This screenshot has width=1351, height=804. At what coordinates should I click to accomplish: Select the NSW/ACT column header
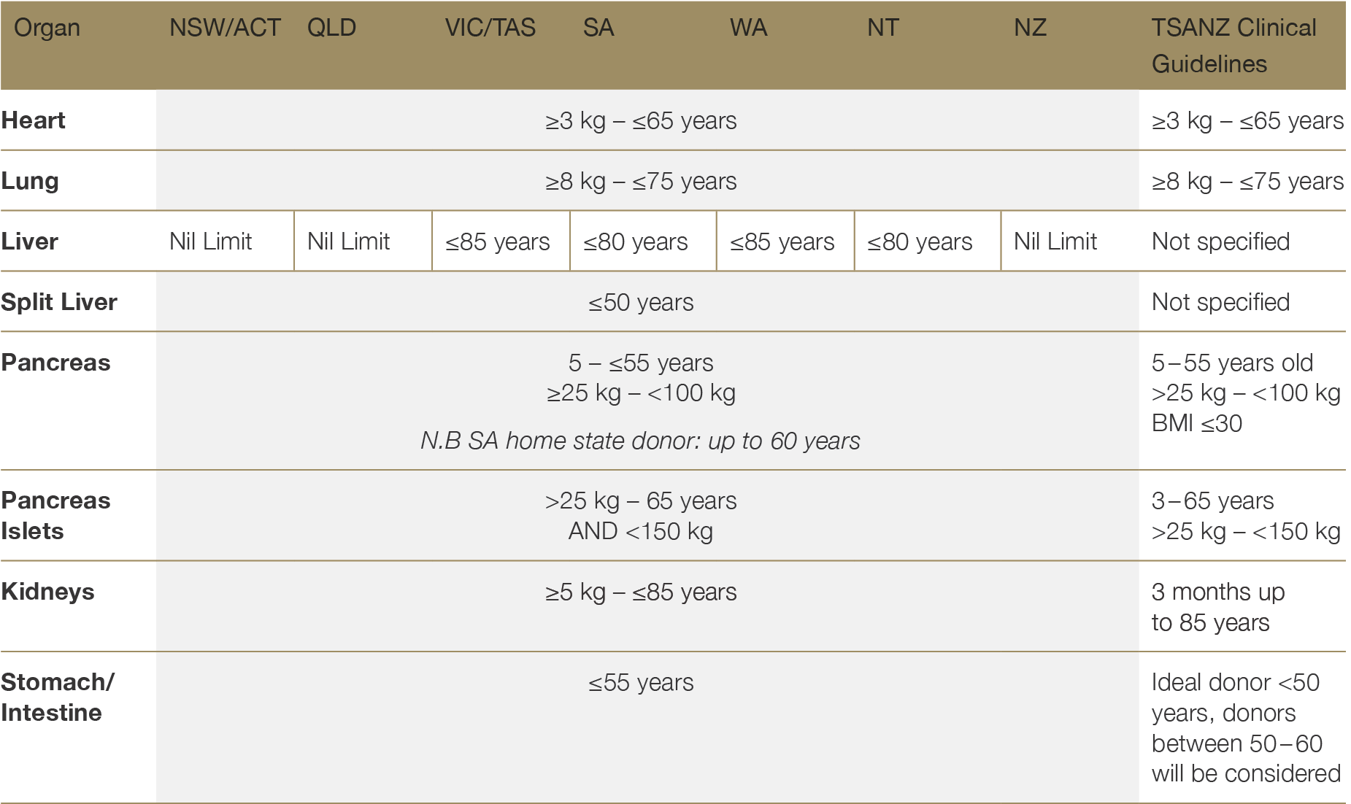point(225,28)
